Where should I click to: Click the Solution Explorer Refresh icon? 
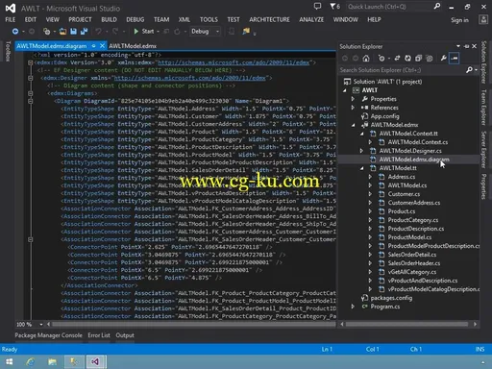point(407,58)
